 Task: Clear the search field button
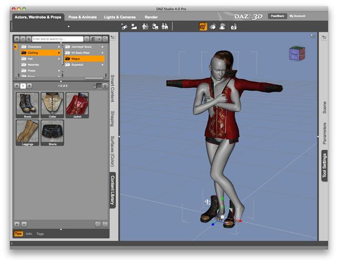click(x=87, y=39)
